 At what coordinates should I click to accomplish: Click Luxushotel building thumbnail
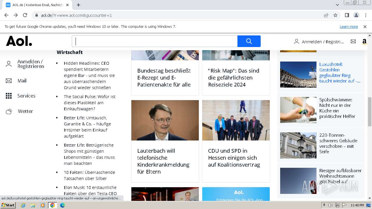[298, 75]
